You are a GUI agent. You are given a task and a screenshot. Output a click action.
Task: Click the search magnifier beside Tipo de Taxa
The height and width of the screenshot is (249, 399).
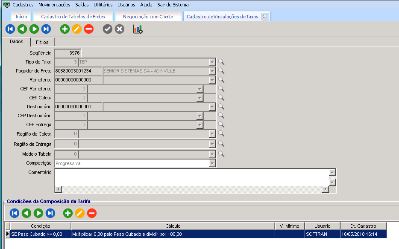click(x=221, y=62)
